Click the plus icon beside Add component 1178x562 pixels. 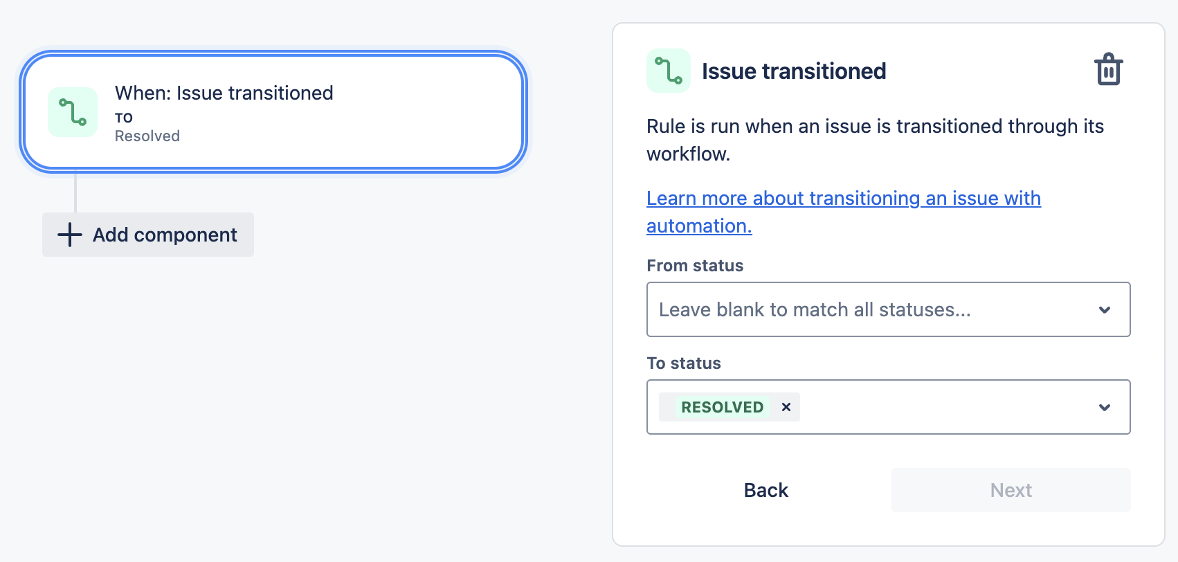[69, 235]
